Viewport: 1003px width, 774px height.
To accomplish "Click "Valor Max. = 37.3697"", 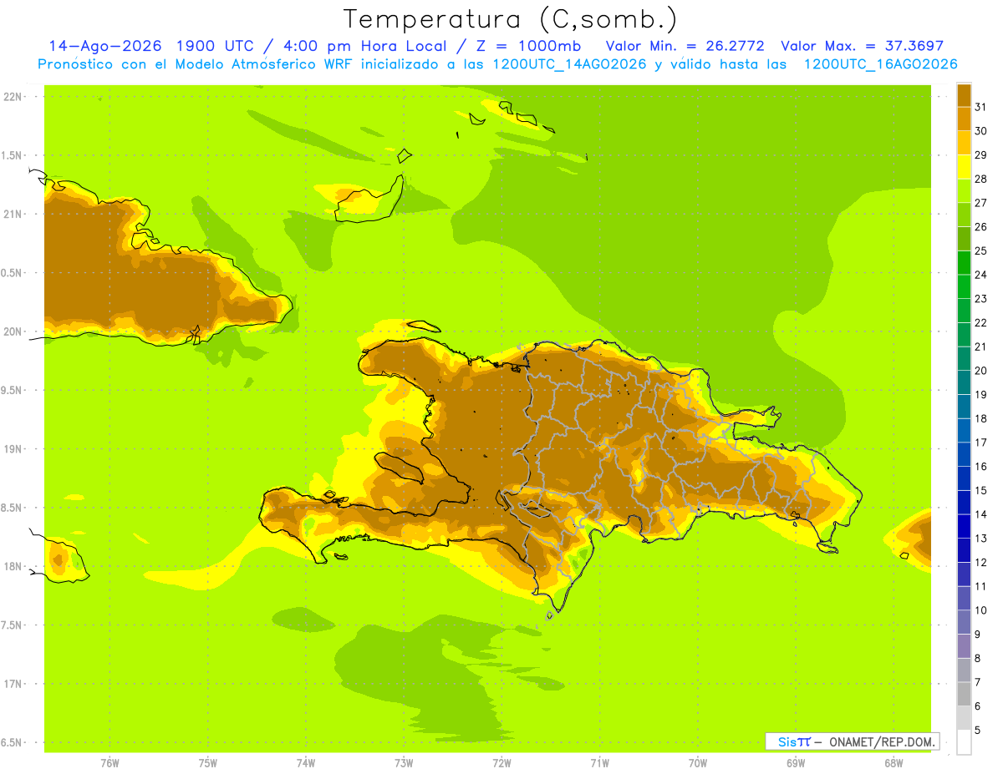I will click(861, 46).
